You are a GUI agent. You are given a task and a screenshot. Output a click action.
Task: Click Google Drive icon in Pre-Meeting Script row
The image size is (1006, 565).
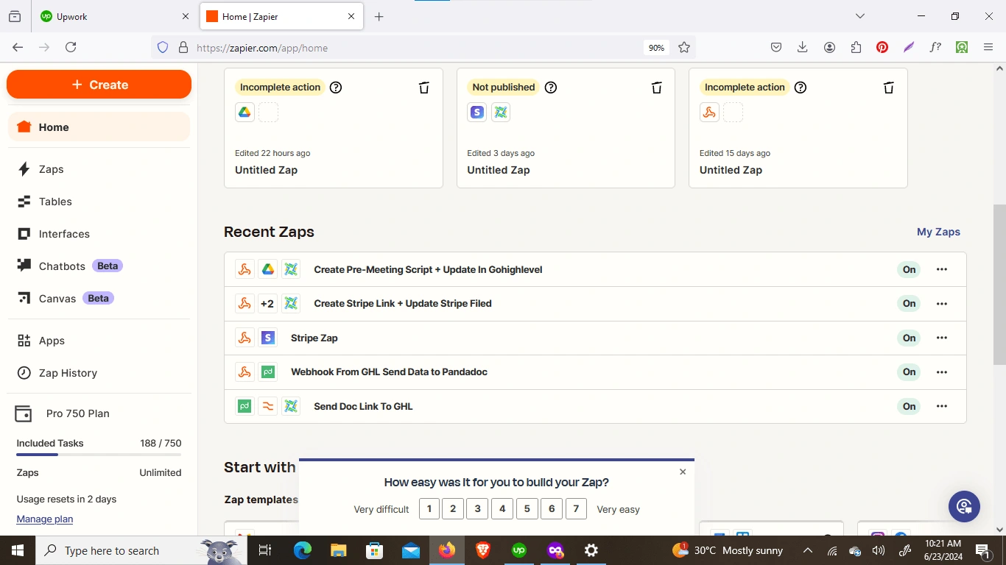[x=267, y=269]
